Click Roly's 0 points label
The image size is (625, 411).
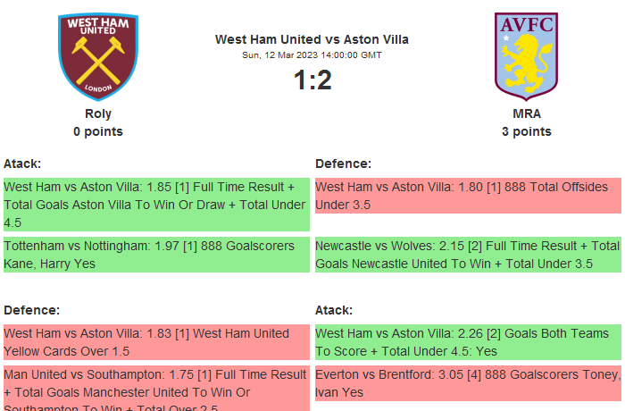tap(98, 131)
